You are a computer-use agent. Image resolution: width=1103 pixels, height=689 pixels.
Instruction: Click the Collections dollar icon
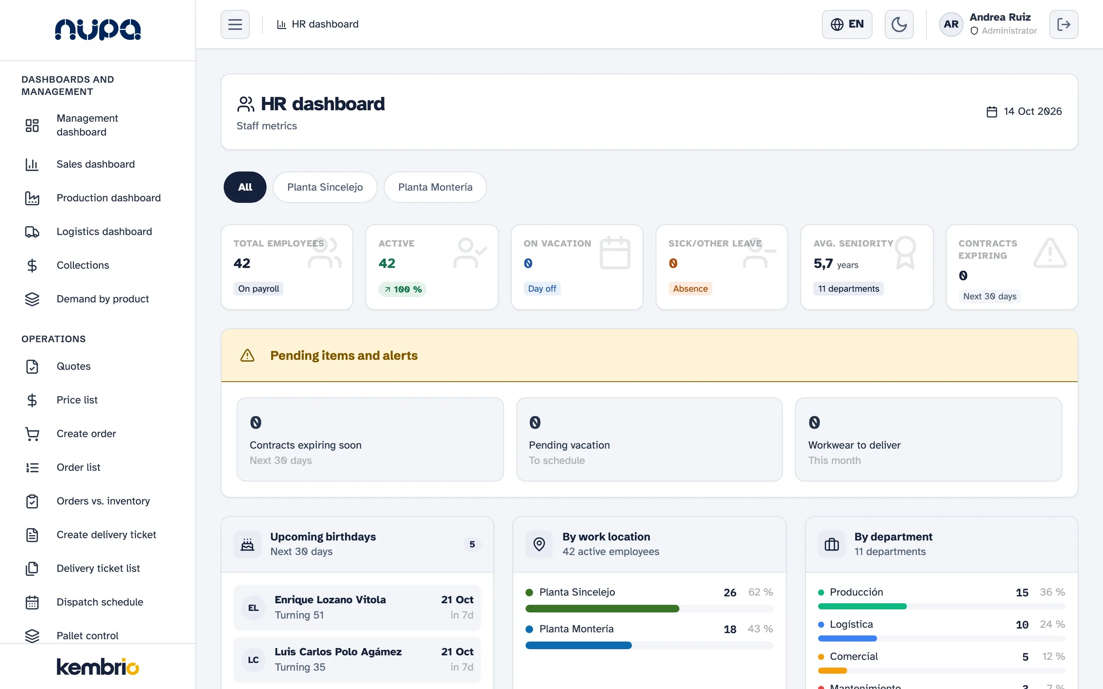32,265
